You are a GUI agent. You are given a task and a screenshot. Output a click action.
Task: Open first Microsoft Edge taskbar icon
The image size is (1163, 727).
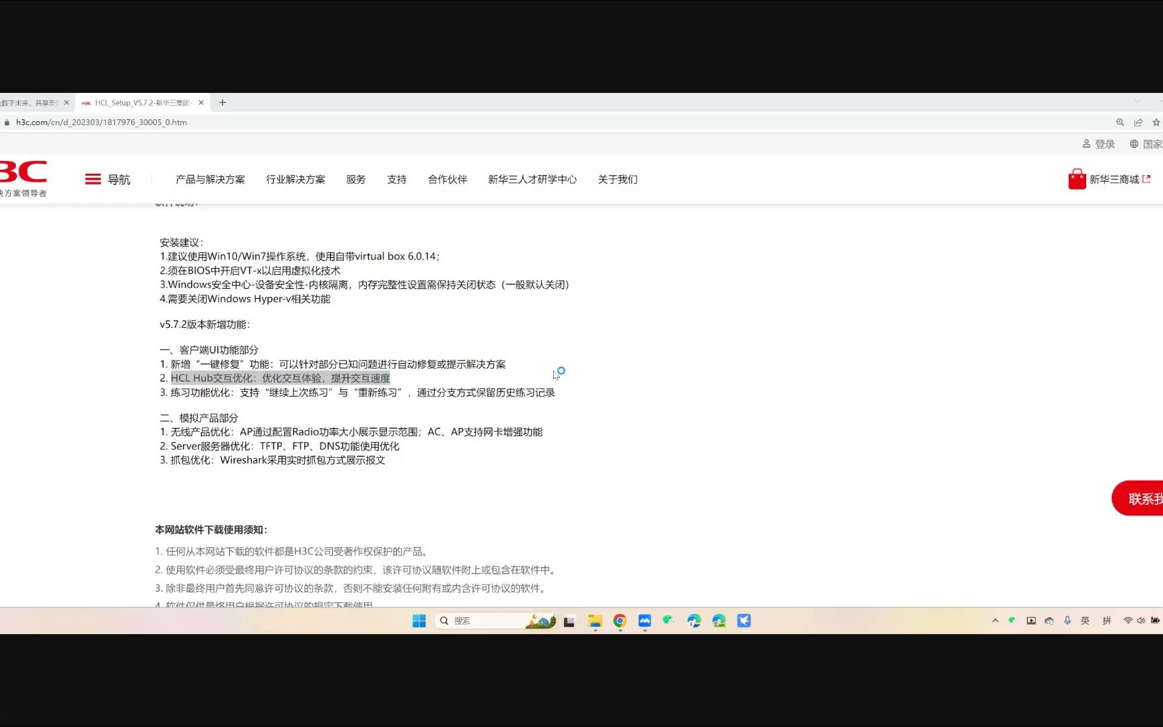(694, 621)
